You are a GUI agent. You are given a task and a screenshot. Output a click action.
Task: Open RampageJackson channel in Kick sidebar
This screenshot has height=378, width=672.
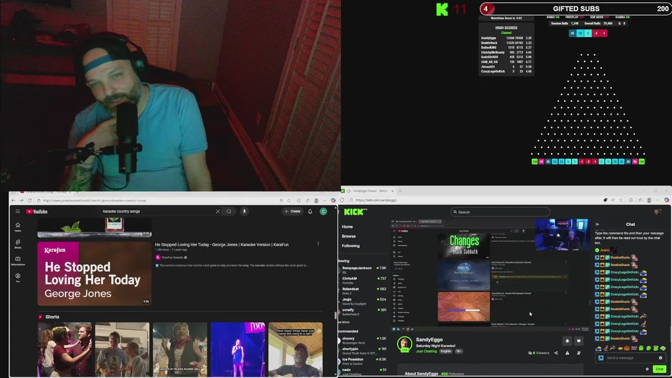click(x=363, y=270)
